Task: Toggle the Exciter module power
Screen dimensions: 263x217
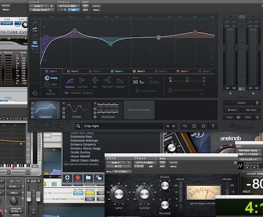Action: click(x=63, y=117)
